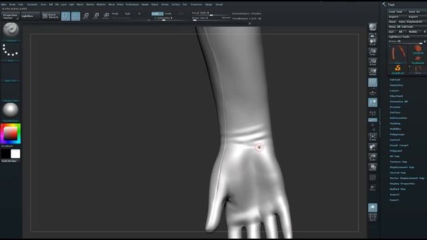
Task: Toggle the Floor grid button
Action: [x=372, y=93]
